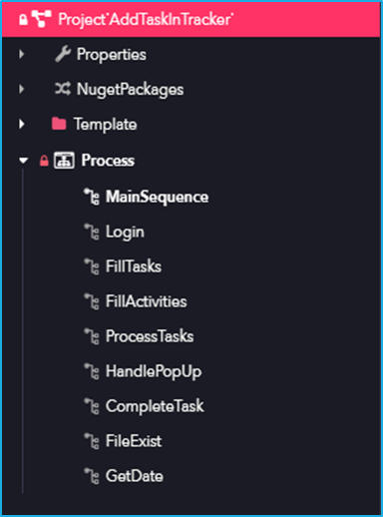Click the project workflow icon in header
The width and height of the screenshot is (383, 517).
tap(41, 19)
